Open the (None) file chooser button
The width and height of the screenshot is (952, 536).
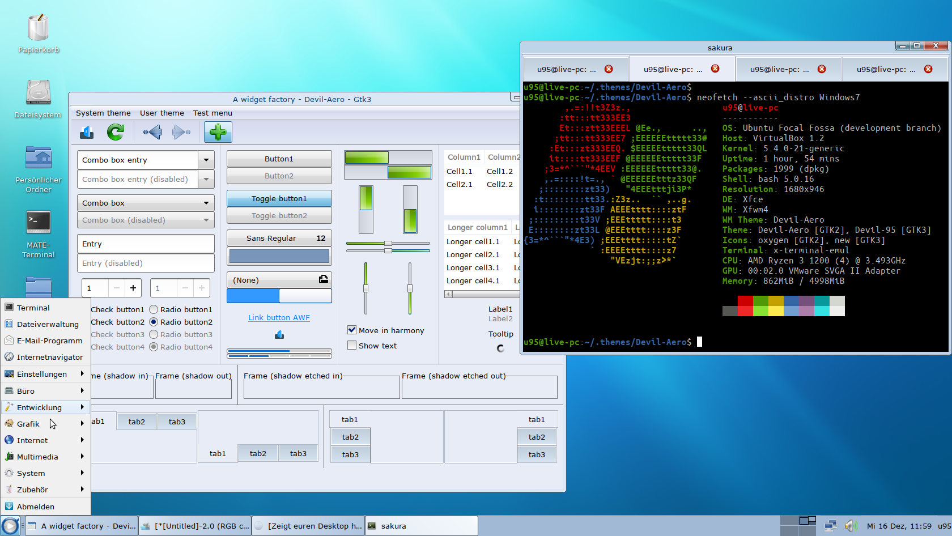(279, 280)
